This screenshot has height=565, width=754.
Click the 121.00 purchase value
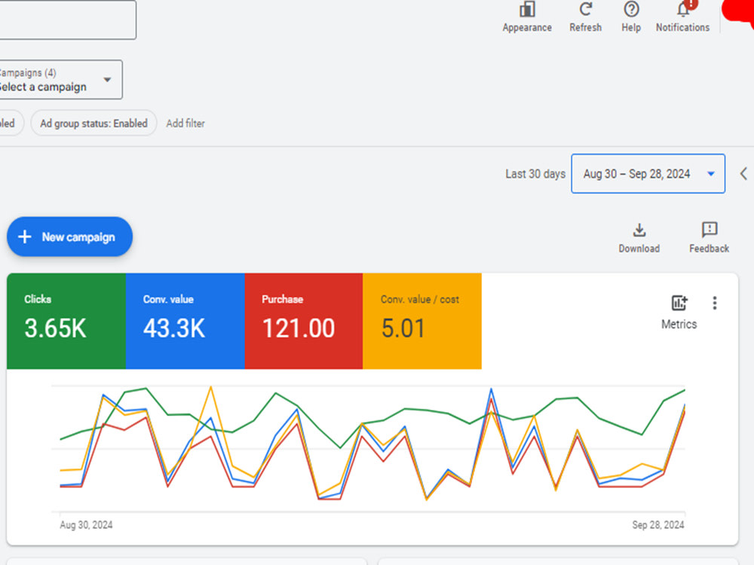299,328
